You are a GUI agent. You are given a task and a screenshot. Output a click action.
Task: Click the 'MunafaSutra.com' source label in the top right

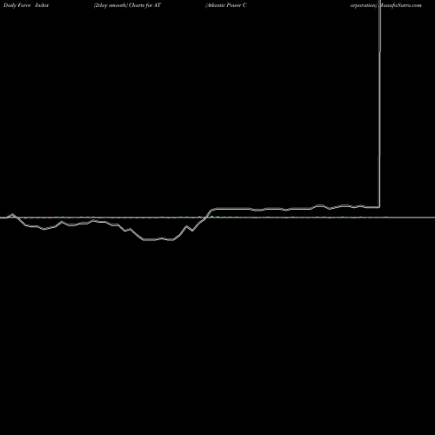[400, 5]
